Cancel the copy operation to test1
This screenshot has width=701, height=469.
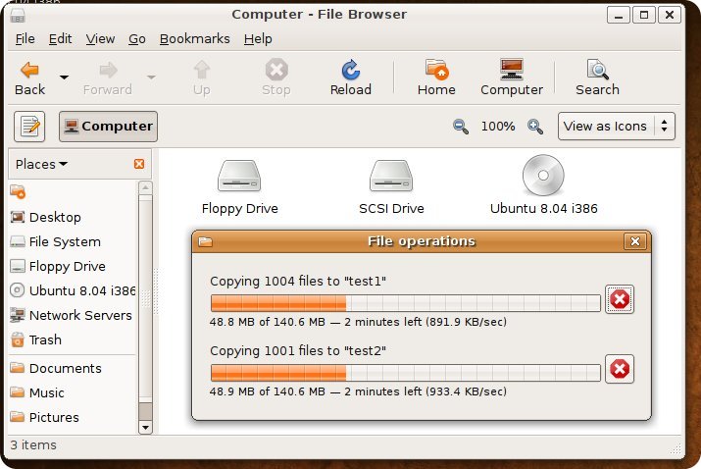pyautogui.click(x=620, y=299)
